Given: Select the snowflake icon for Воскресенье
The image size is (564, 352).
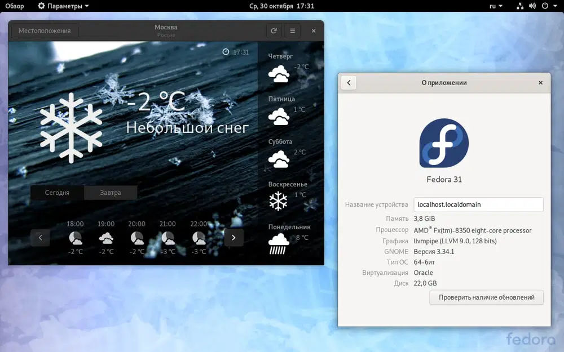Looking at the screenshot, I should pyautogui.click(x=278, y=200).
